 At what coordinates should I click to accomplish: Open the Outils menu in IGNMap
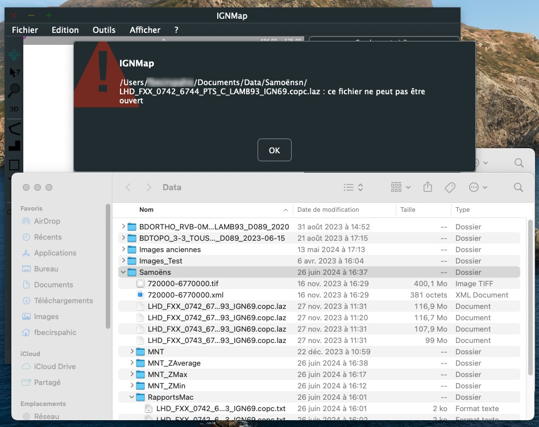104,30
